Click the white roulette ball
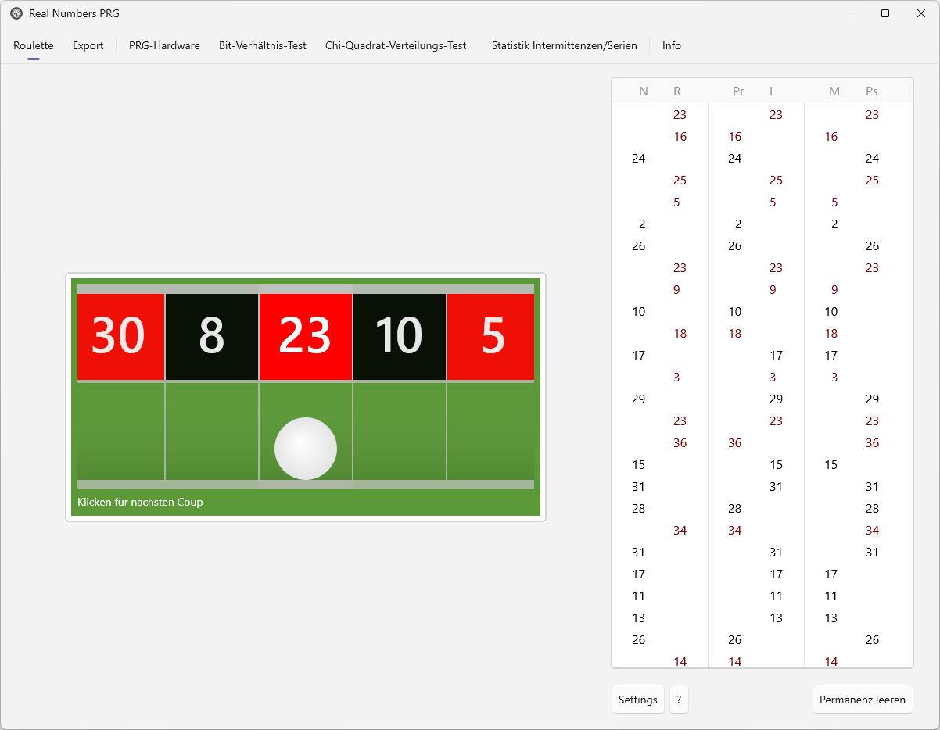Screen dimensions: 940x730 click(306, 449)
